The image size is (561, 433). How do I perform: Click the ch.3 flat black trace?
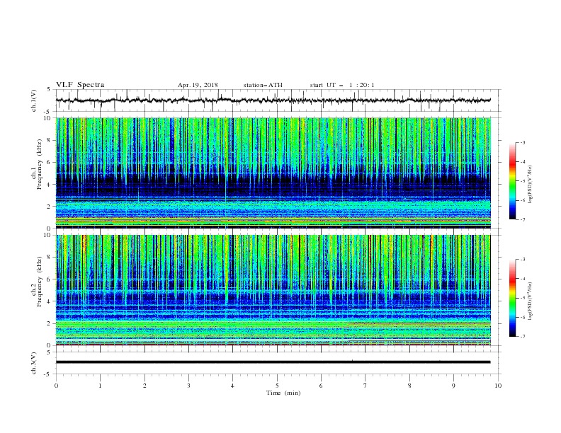(x=273, y=362)
